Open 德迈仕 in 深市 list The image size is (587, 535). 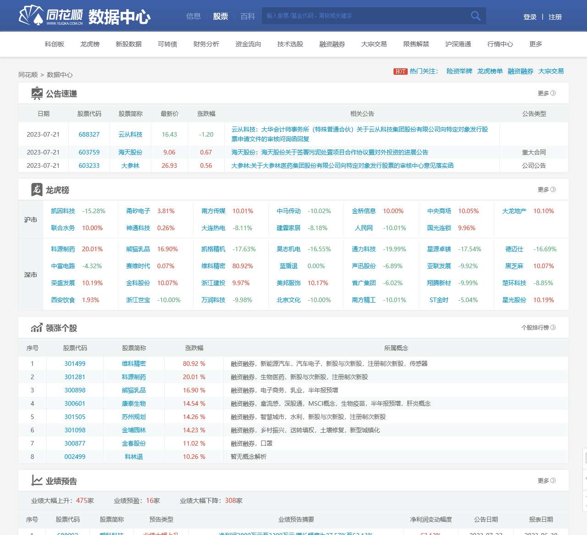514,249
